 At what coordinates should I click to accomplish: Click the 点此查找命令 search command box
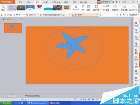point(133,15)
